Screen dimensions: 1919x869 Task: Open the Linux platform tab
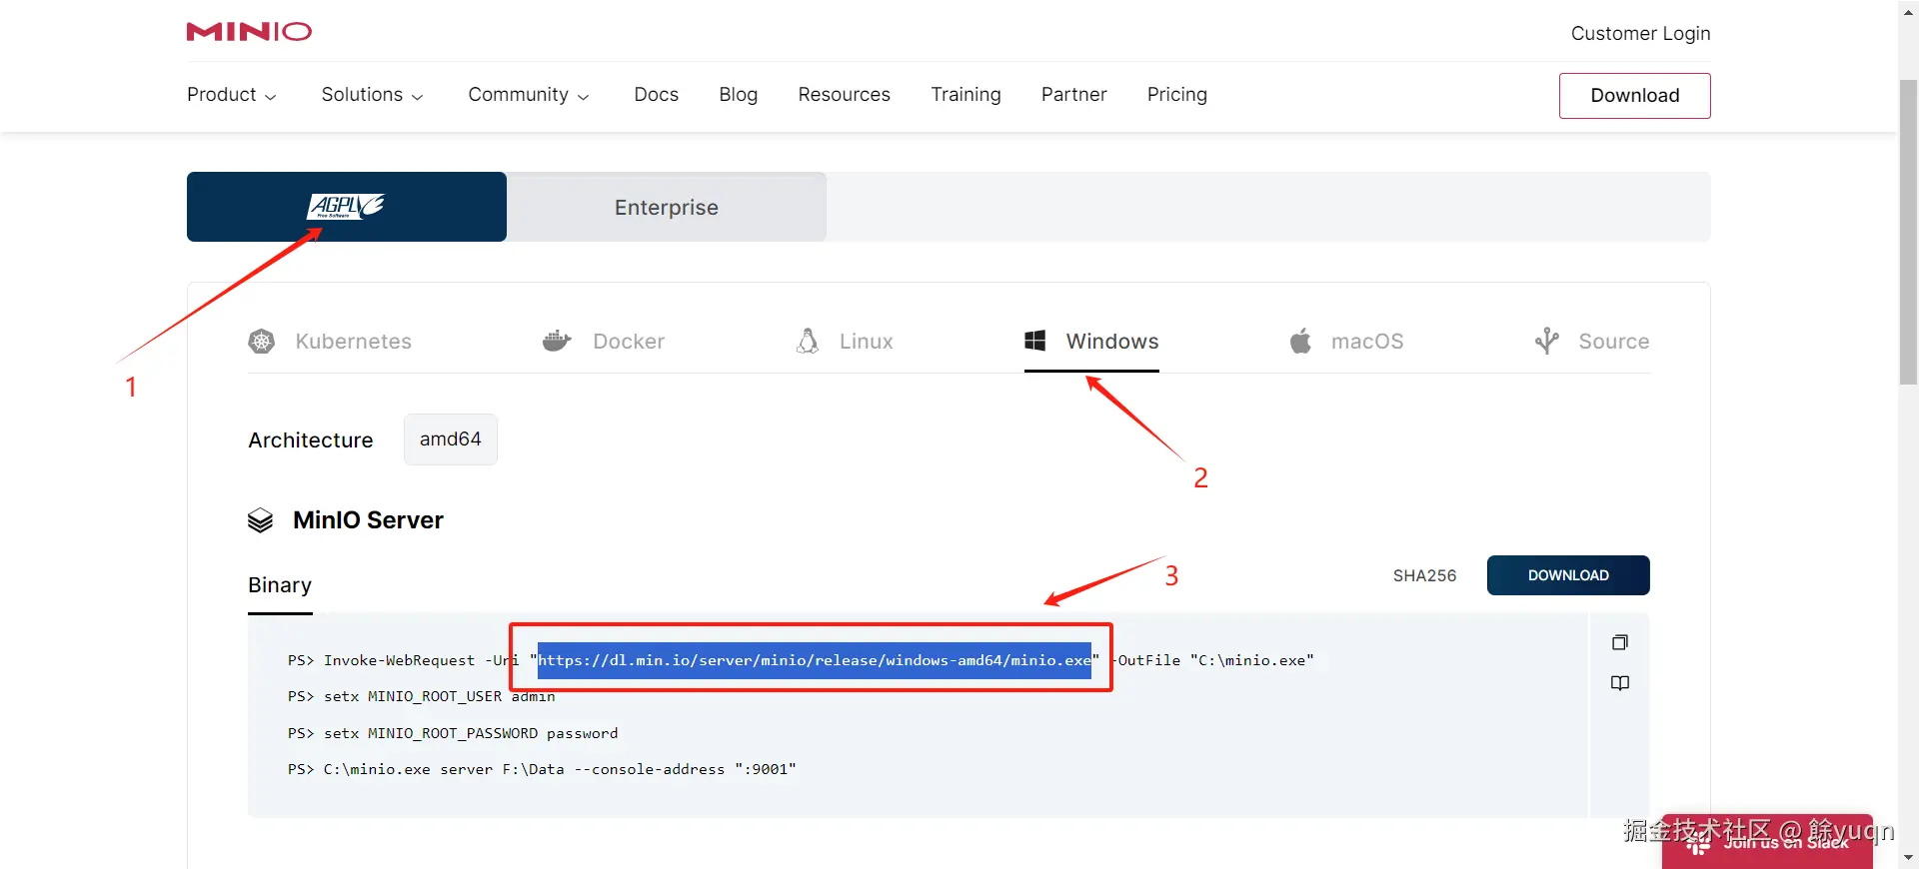[845, 342]
